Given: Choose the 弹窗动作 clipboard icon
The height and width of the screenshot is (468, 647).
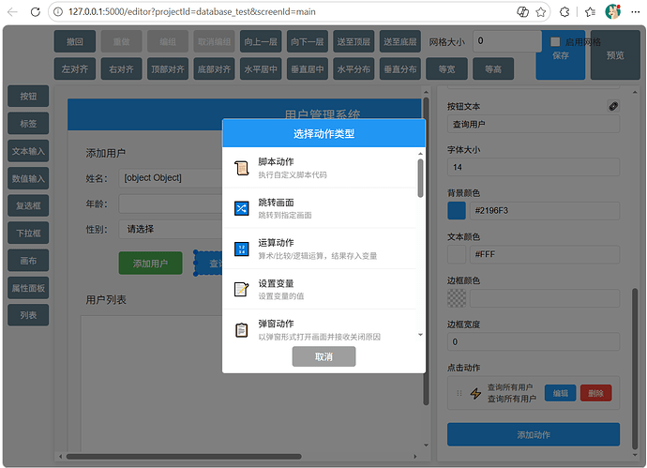Looking at the screenshot, I should click(241, 330).
